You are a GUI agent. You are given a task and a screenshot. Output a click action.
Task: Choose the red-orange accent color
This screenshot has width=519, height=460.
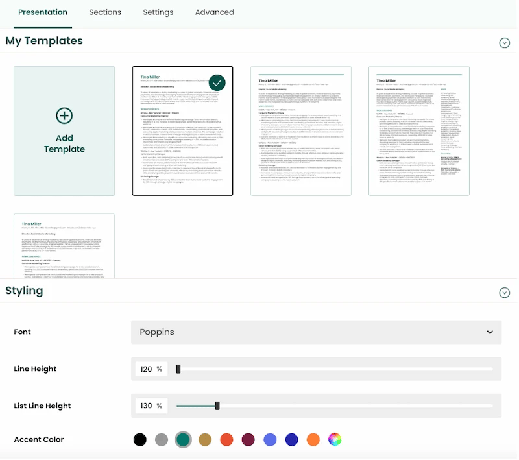coord(226,440)
